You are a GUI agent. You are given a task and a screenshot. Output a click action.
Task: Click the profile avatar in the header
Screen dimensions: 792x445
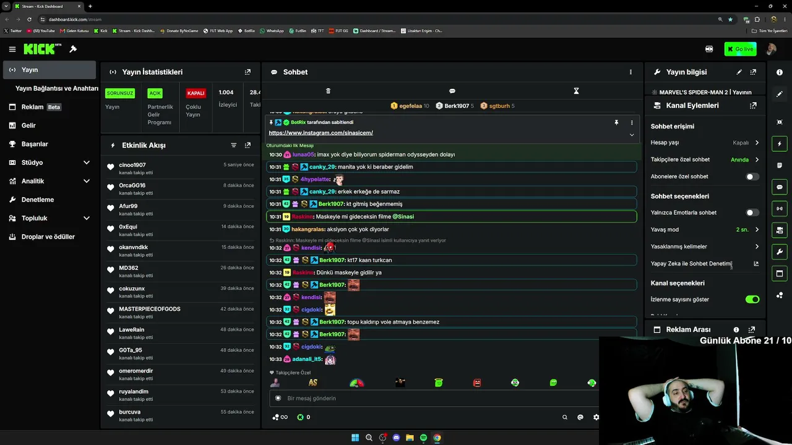(x=771, y=49)
